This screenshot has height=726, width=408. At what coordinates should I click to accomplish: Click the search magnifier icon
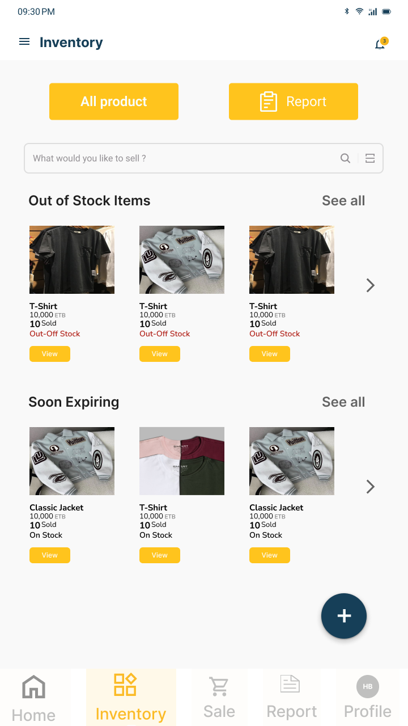click(345, 158)
